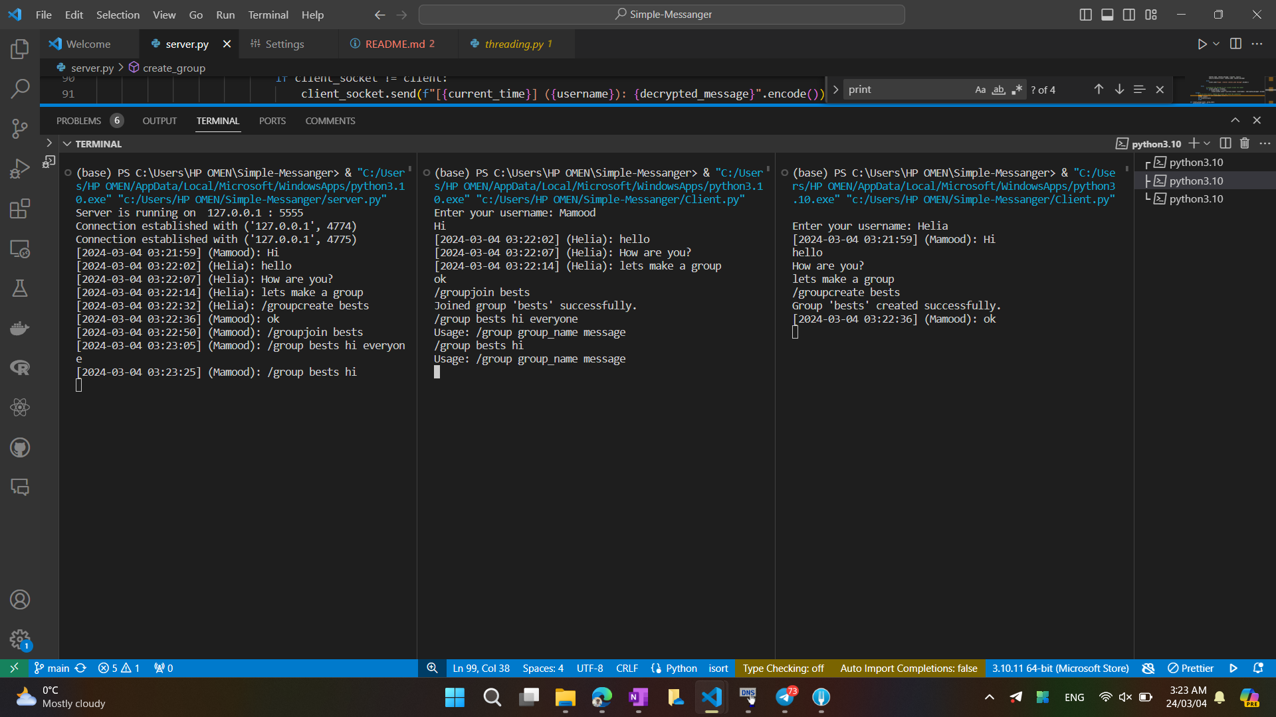Switch to the PROBLEMS tab
This screenshot has height=717, width=1276.
coord(79,120)
